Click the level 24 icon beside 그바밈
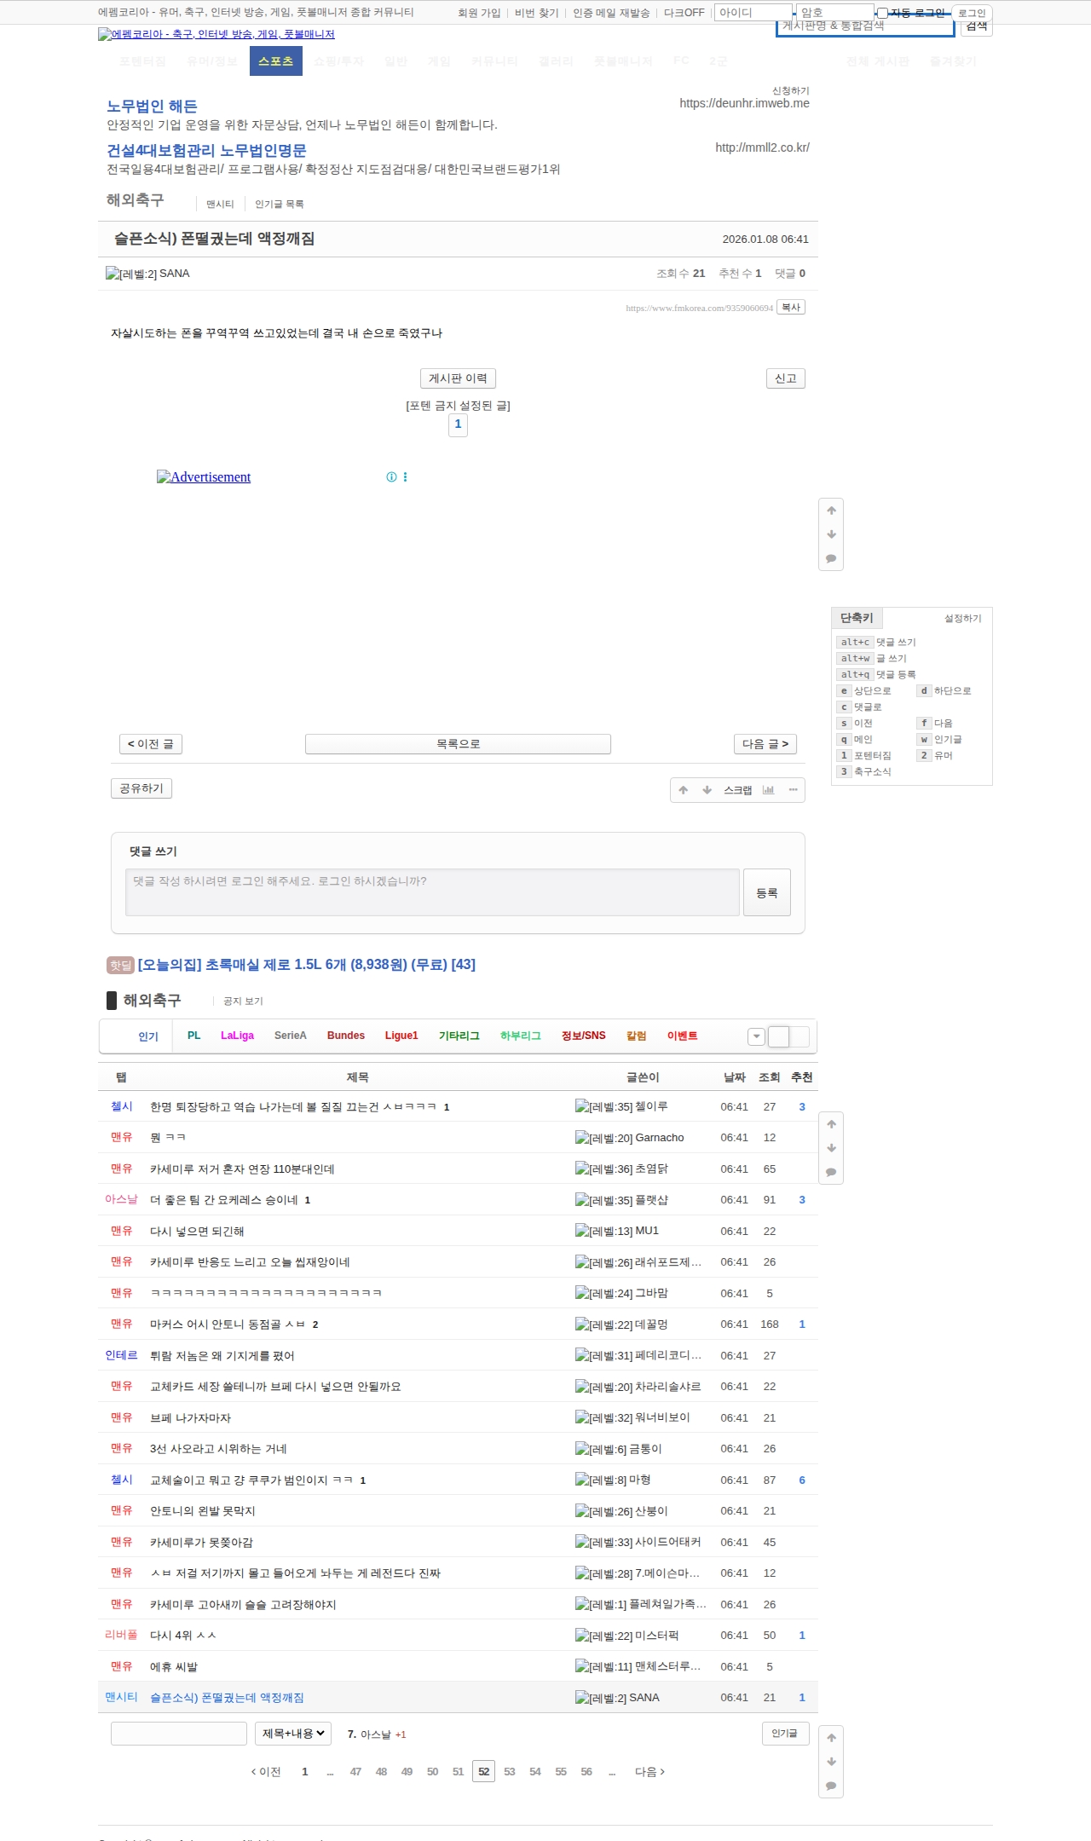1091x1841 pixels. coord(603,1293)
